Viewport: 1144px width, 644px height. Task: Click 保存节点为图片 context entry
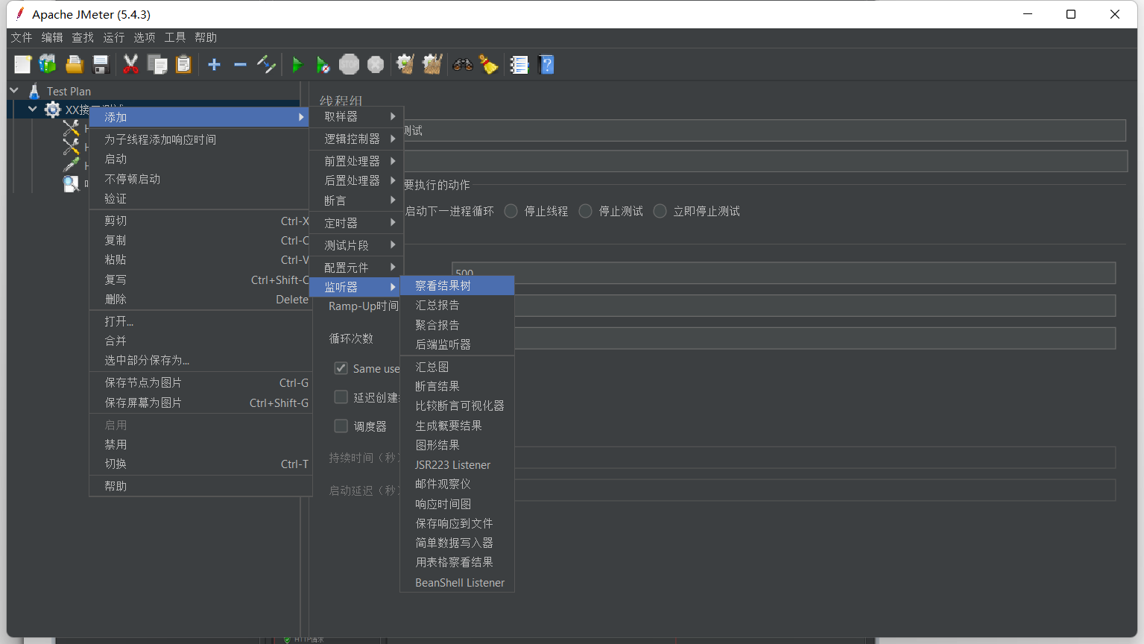point(199,382)
